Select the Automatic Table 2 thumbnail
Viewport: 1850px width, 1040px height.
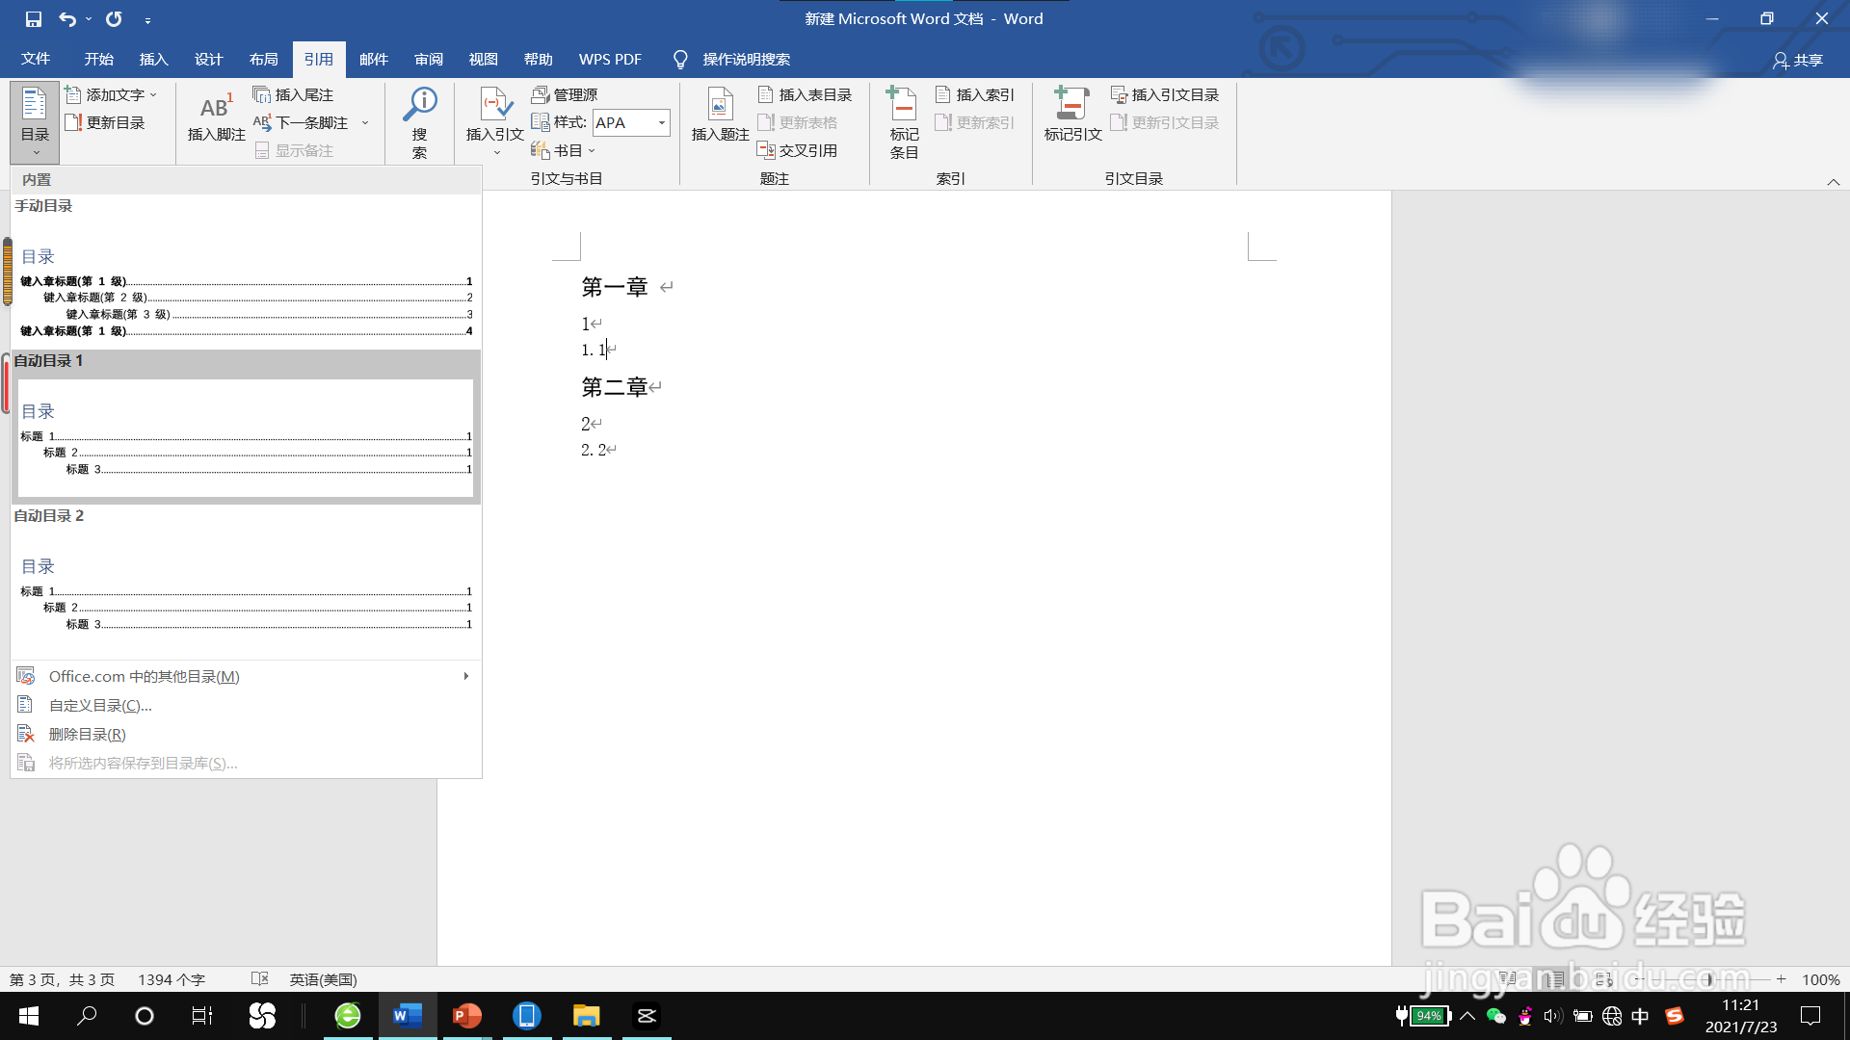(x=245, y=592)
